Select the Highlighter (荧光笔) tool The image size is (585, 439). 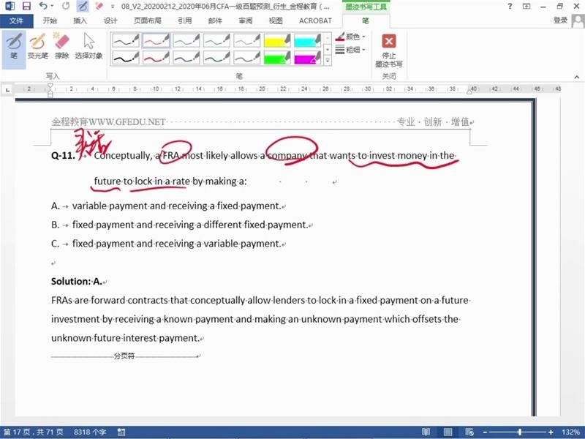(38, 46)
